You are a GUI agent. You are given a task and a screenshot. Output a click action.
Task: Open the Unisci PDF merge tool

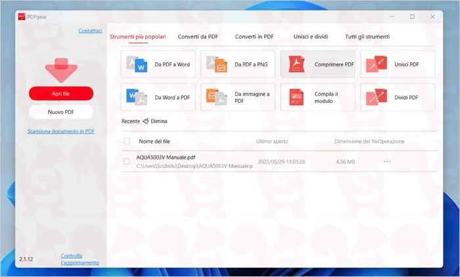(398, 64)
